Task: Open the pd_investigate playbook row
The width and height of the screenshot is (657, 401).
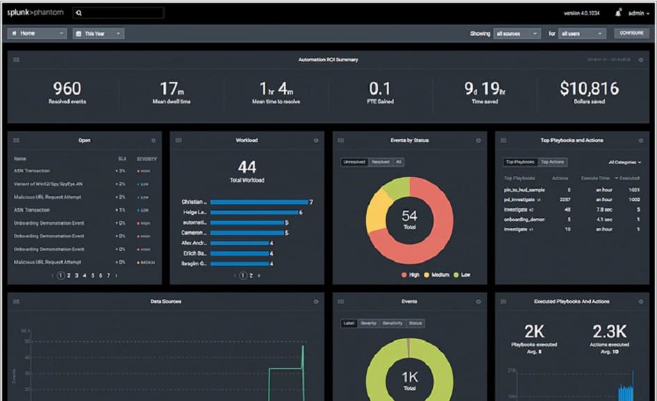Action: click(x=572, y=199)
